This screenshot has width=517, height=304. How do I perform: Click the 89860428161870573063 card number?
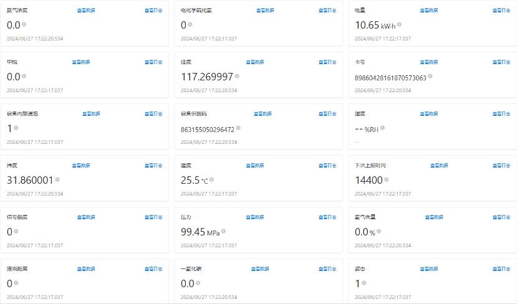[x=390, y=78]
